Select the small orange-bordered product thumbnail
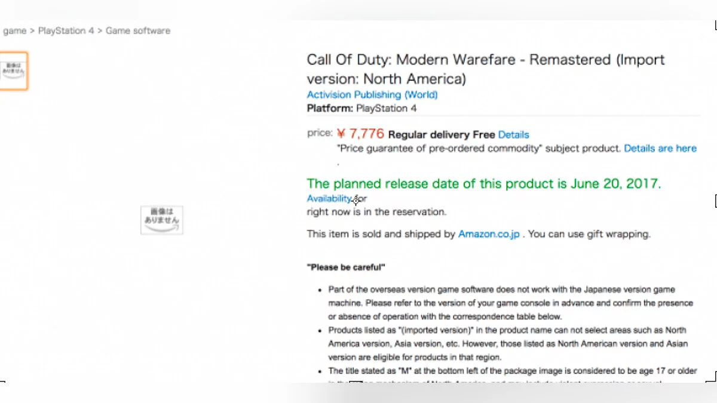The height and width of the screenshot is (403, 717). [13, 71]
